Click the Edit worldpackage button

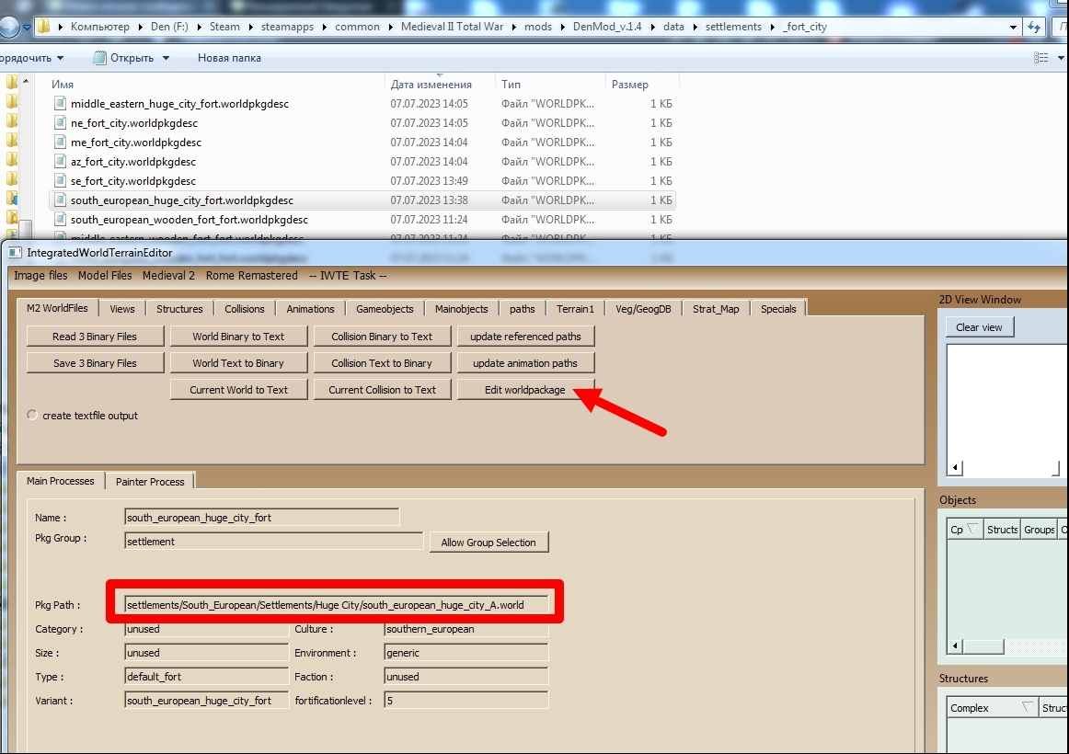(x=525, y=390)
